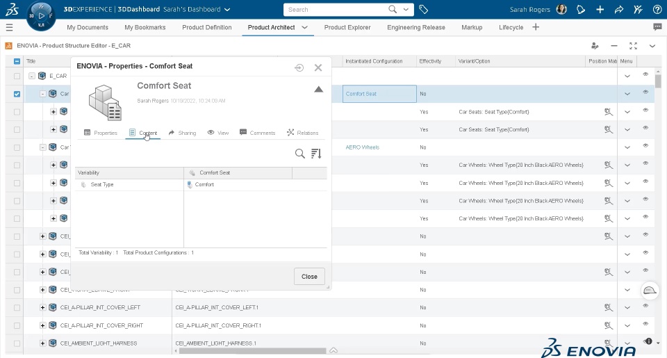Toggle eye visibility for CEI_A-PILLAR_INT_COVER_LEFT row

(x=645, y=306)
